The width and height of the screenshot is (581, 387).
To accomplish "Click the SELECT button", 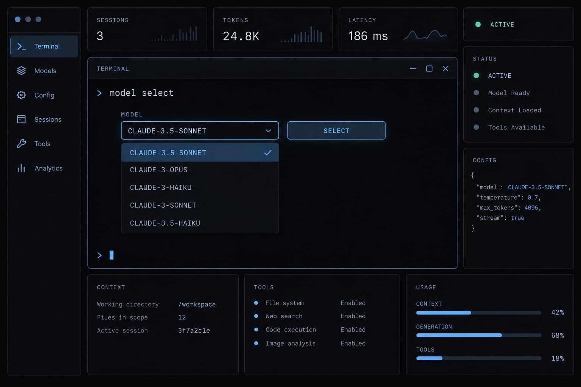I will 336,131.
